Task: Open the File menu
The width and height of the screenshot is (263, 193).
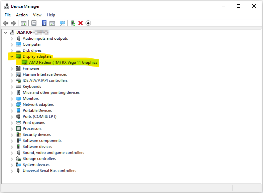Action: pos(8,15)
